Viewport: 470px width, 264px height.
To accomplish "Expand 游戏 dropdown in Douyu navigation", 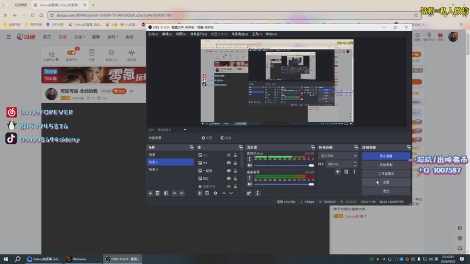I will (113, 37).
